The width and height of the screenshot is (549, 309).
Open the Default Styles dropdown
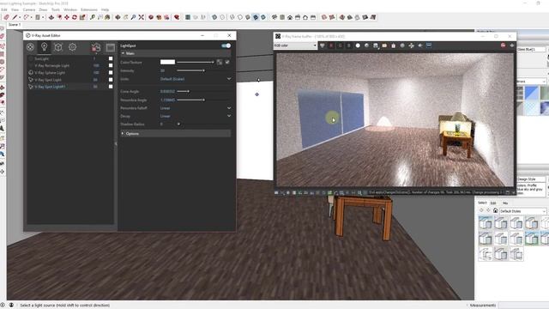[522, 211]
